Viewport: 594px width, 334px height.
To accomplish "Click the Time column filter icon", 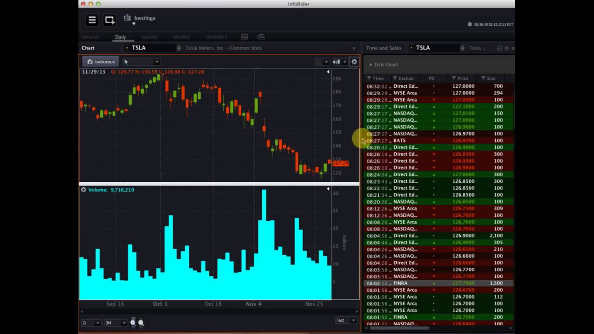I will 369,78.
